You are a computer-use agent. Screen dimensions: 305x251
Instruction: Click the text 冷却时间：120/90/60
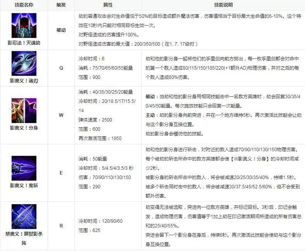[100, 221]
